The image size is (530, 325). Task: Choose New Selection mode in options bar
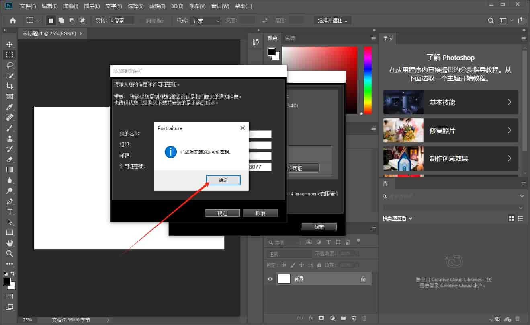click(x=51, y=20)
